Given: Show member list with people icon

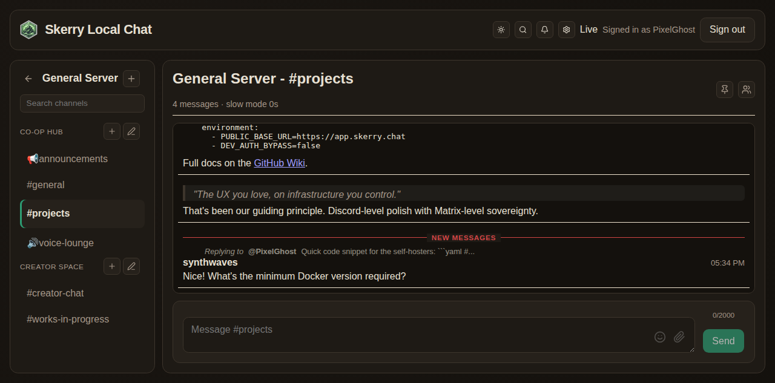Looking at the screenshot, I should coord(747,90).
